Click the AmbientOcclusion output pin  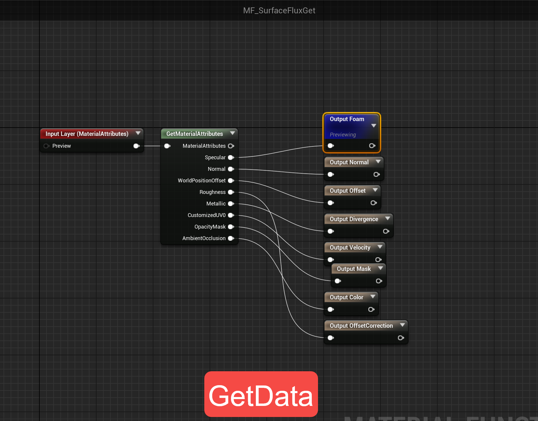(x=231, y=238)
